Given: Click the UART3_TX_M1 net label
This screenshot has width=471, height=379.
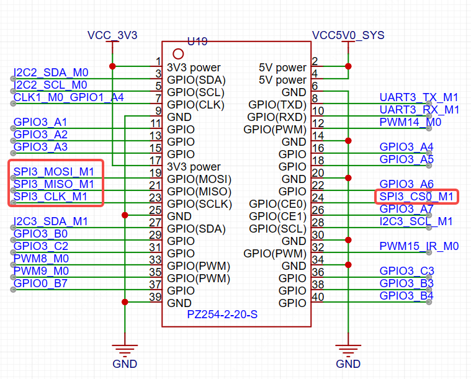Looking at the screenshot, I should tap(419, 97).
